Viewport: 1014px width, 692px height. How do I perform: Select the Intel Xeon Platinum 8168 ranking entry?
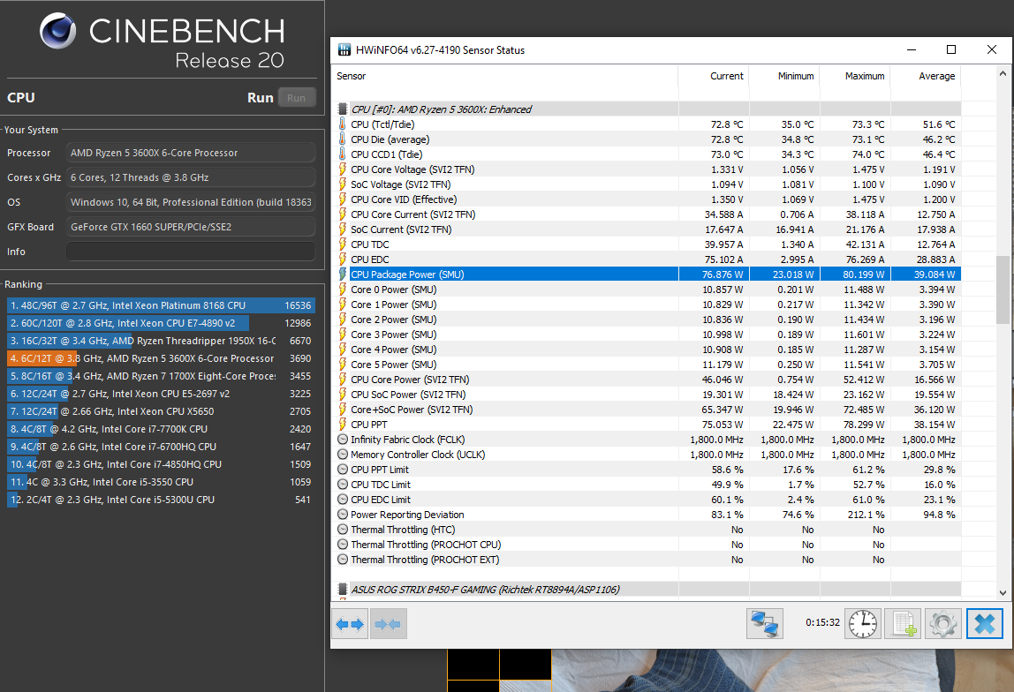[161, 305]
